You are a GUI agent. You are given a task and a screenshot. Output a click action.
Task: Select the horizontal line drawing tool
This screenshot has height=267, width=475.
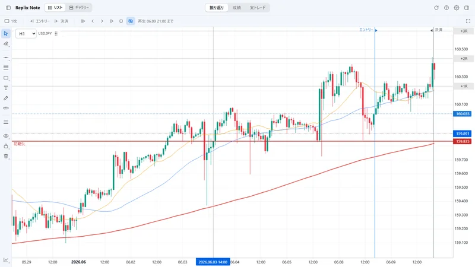coord(6,57)
